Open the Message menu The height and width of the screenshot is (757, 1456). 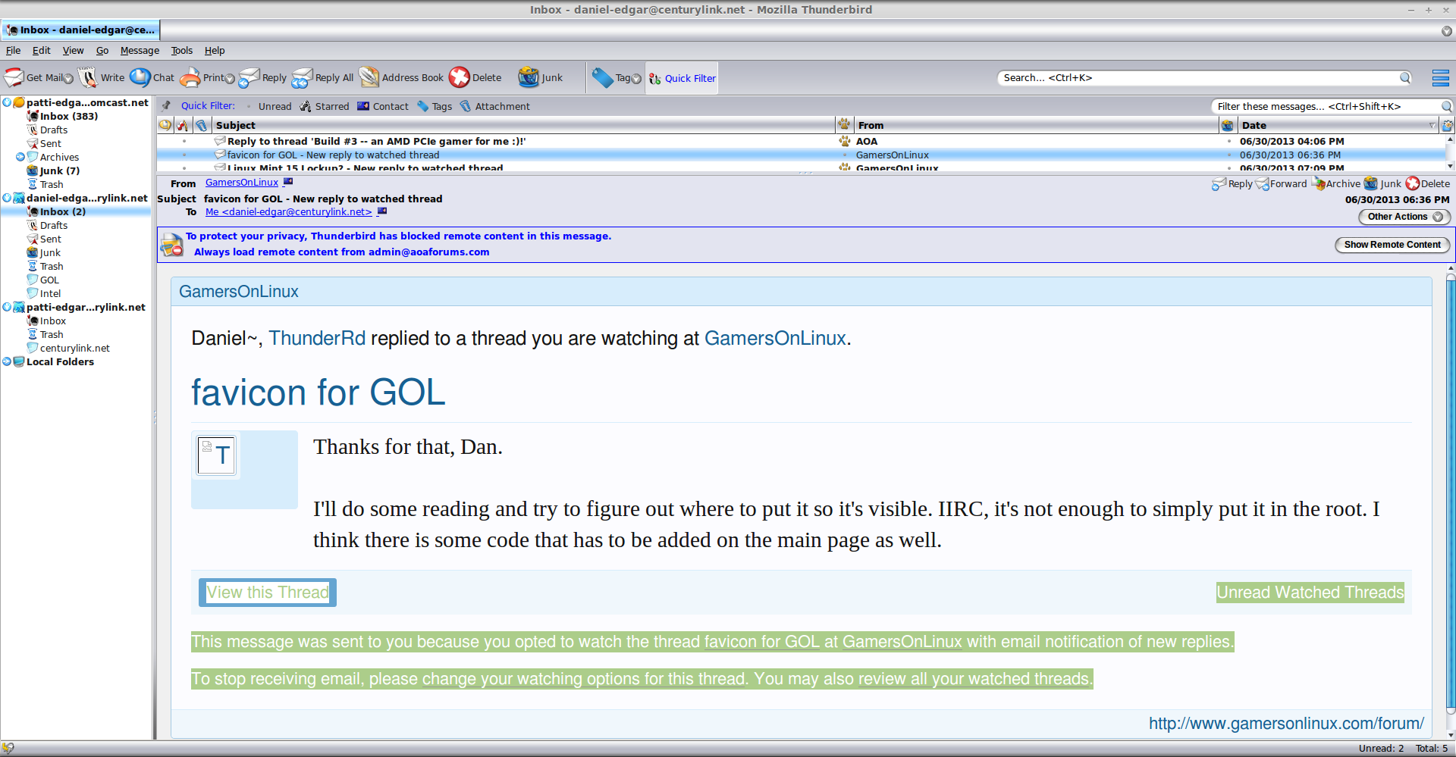[140, 51]
